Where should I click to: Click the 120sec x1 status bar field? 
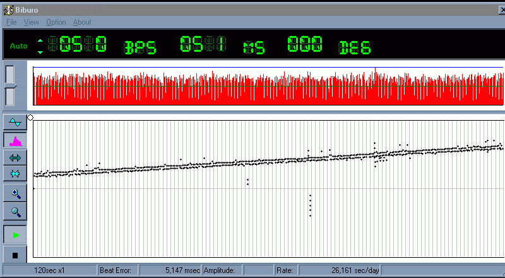tap(49, 270)
